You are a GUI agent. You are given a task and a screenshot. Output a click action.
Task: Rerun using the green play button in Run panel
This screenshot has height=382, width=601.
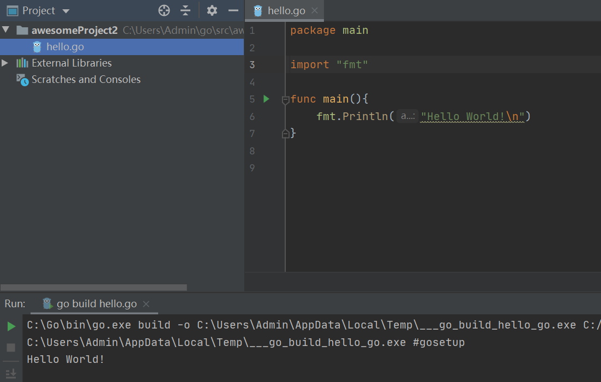pyautogui.click(x=11, y=326)
